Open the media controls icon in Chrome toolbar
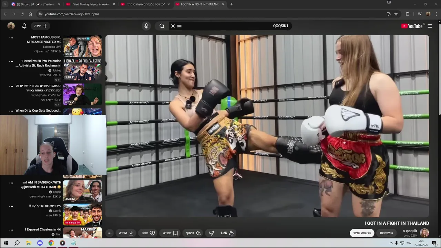 (x=420, y=14)
